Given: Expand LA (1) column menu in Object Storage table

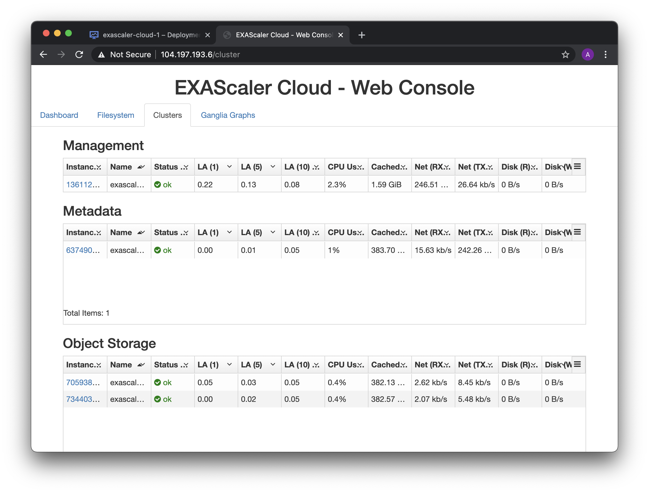Looking at the screenshot, I should 229,364.
